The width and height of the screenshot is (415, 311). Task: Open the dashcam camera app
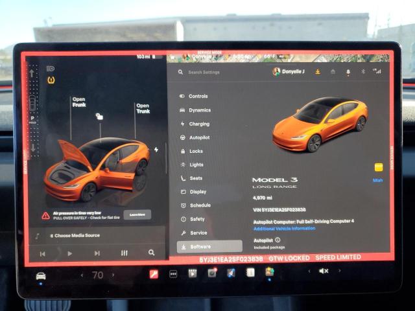(212, 273)
